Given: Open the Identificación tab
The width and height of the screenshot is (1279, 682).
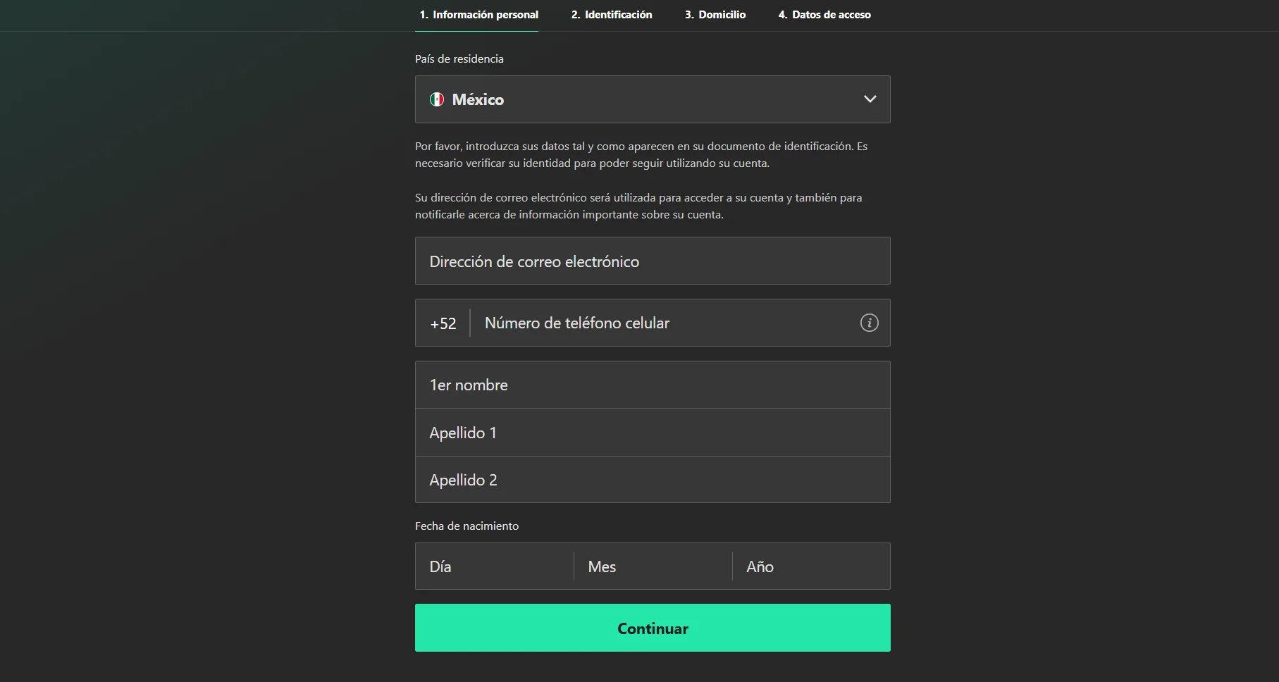Looking at the screenshot, I should [x=612, y=15].
